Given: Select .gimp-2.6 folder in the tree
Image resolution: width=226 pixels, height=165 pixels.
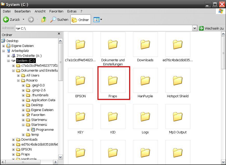Looking at the screenshot, I should point(38,90).
